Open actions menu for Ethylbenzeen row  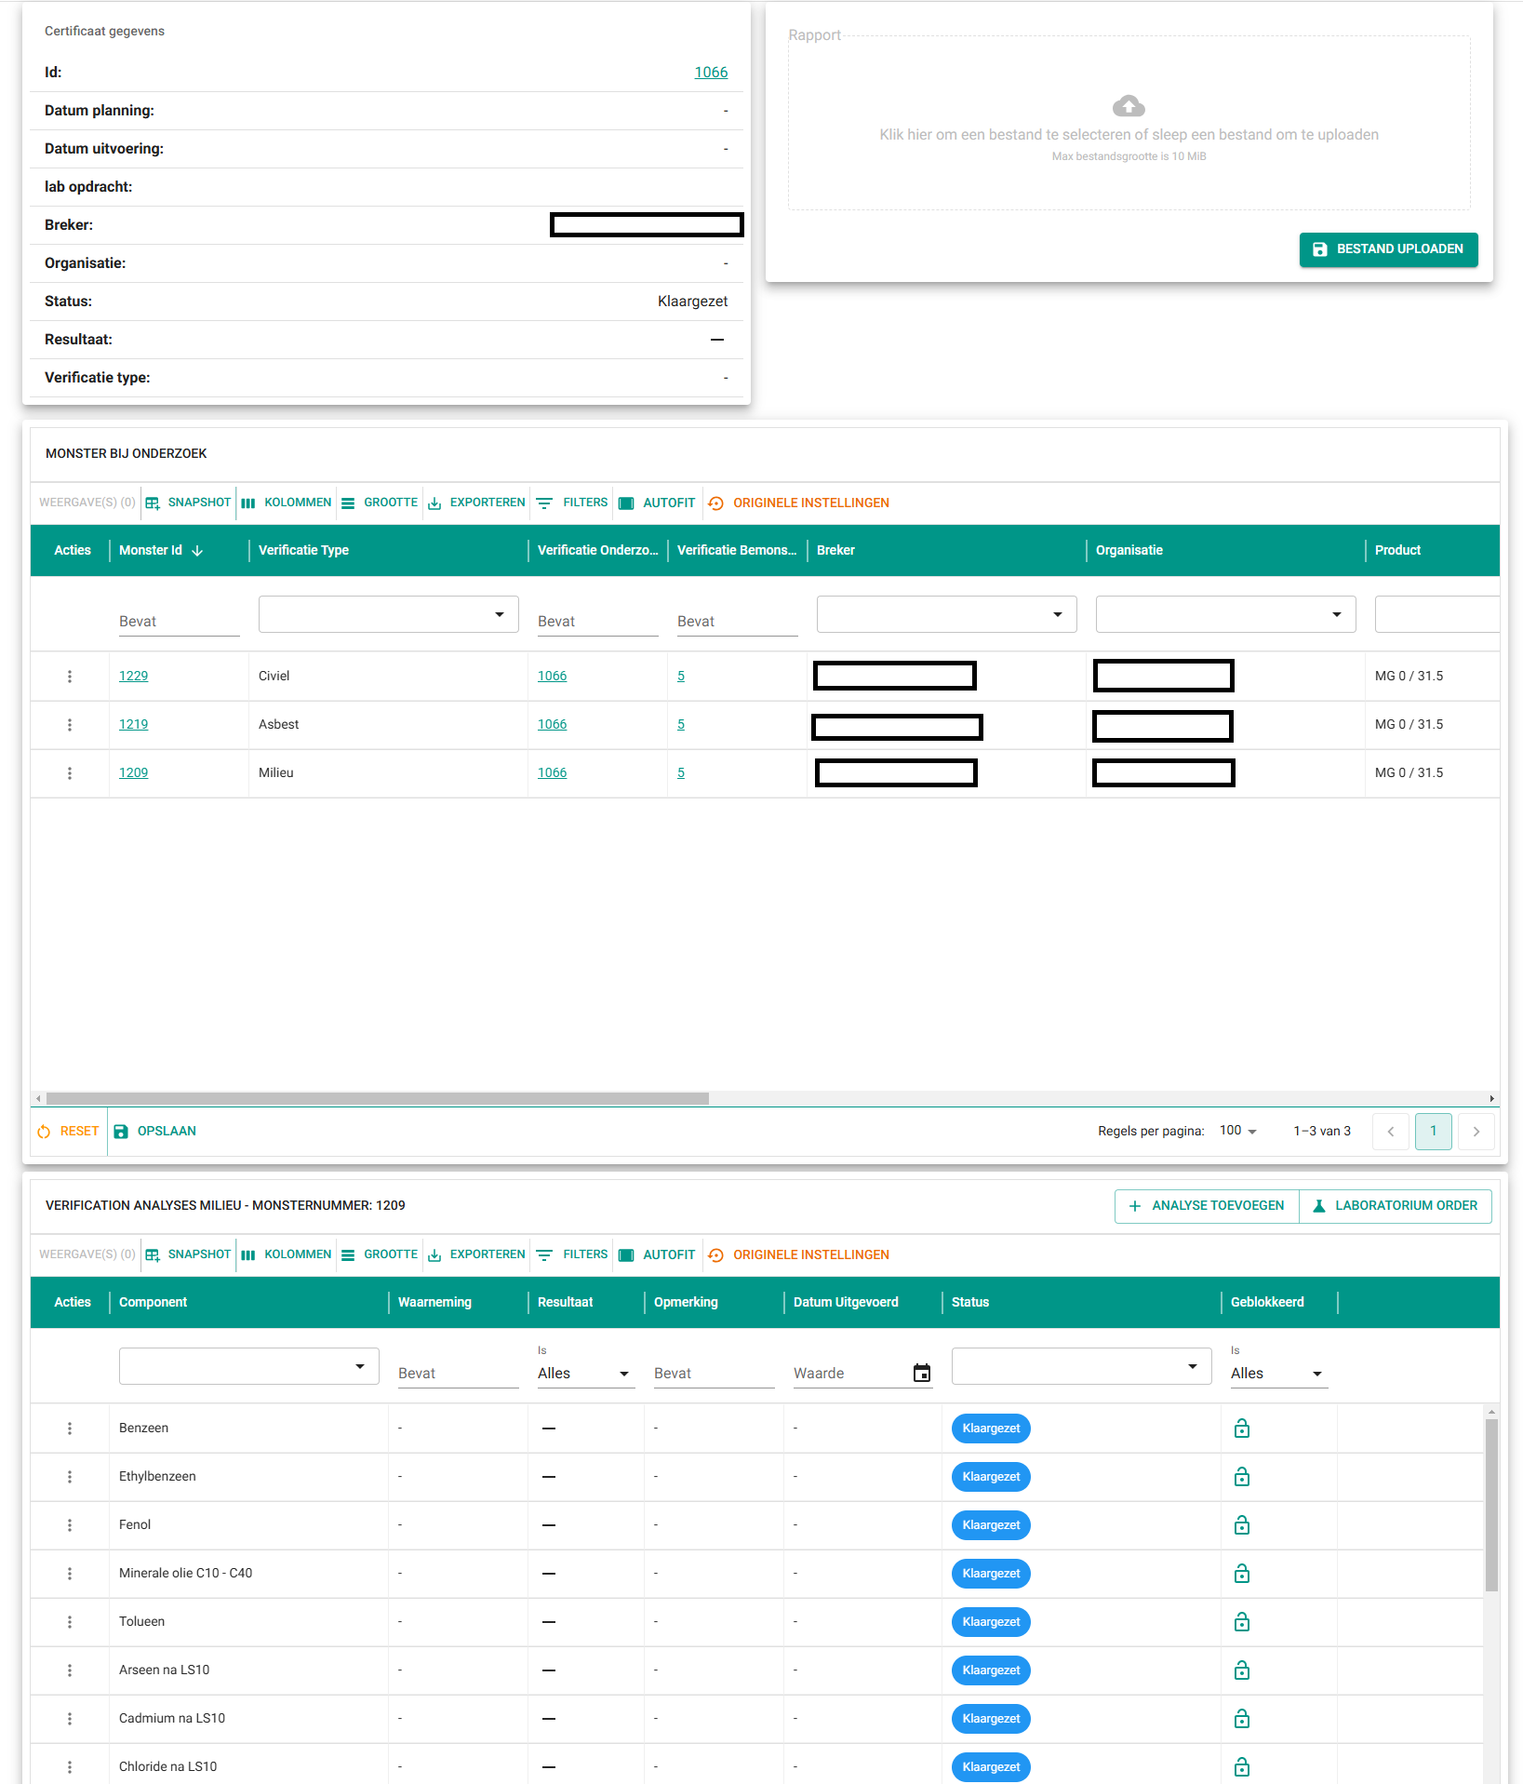(70, 1477)
